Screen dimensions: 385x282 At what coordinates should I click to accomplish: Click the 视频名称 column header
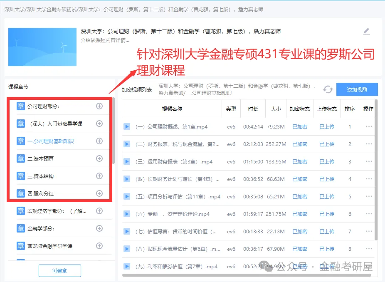click(x=172, y=109)
